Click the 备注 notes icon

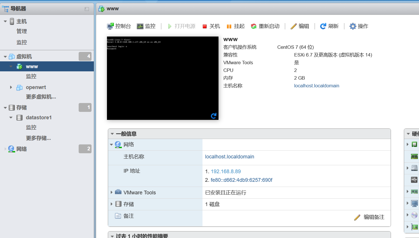pos(118,216)
